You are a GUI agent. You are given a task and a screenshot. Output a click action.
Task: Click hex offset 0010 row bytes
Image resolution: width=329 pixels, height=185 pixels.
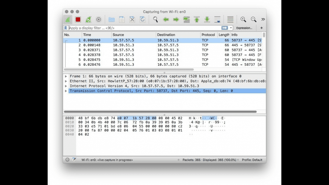(x=130, y=122)
